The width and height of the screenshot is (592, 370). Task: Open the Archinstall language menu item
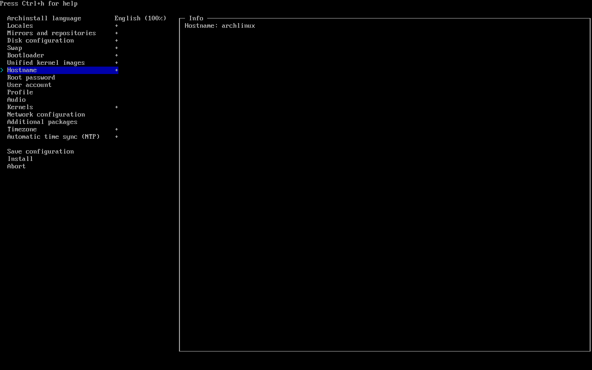point(44,18)
